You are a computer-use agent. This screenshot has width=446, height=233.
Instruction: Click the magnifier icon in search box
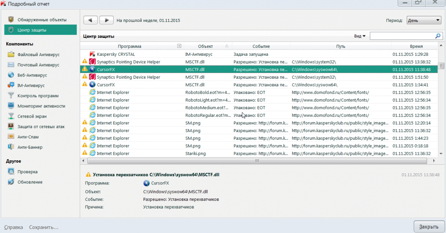point(438,36)
